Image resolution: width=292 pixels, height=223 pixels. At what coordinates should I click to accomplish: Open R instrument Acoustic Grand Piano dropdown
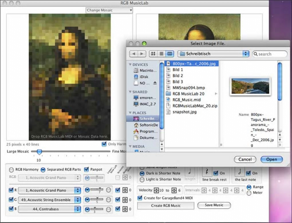(x=49, y=190)
